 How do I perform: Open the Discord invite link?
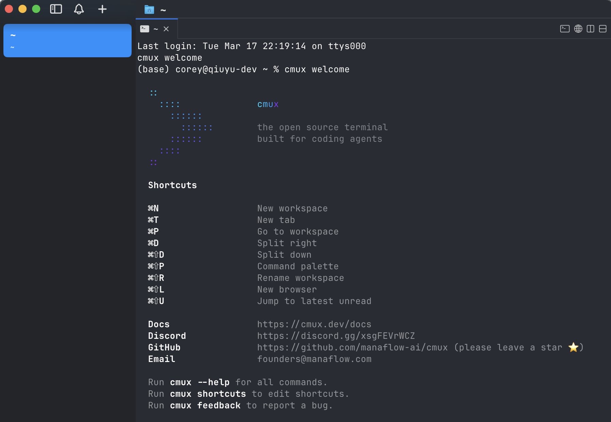click(x=336, y=336)
